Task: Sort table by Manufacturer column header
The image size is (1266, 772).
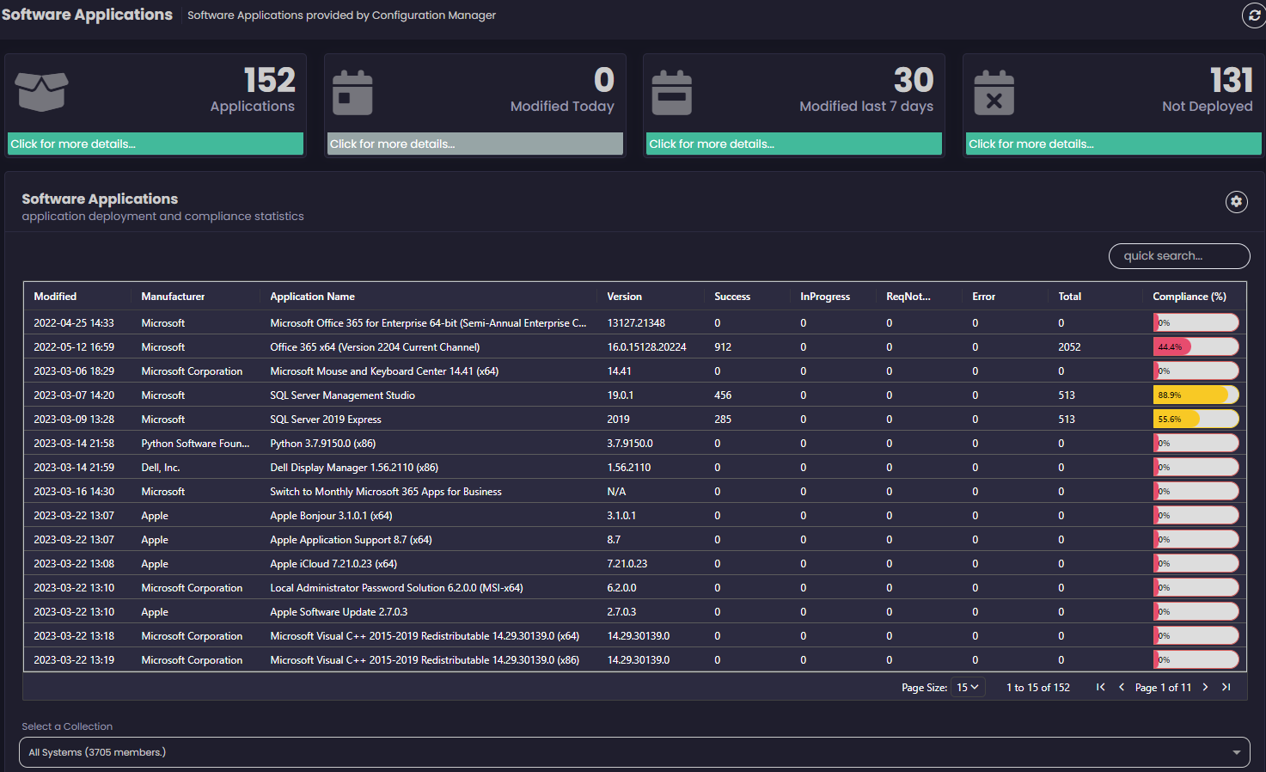Action: point(173,297)
